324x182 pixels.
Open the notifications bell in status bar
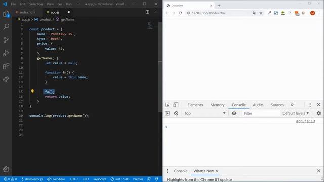[x=156, y=179]
